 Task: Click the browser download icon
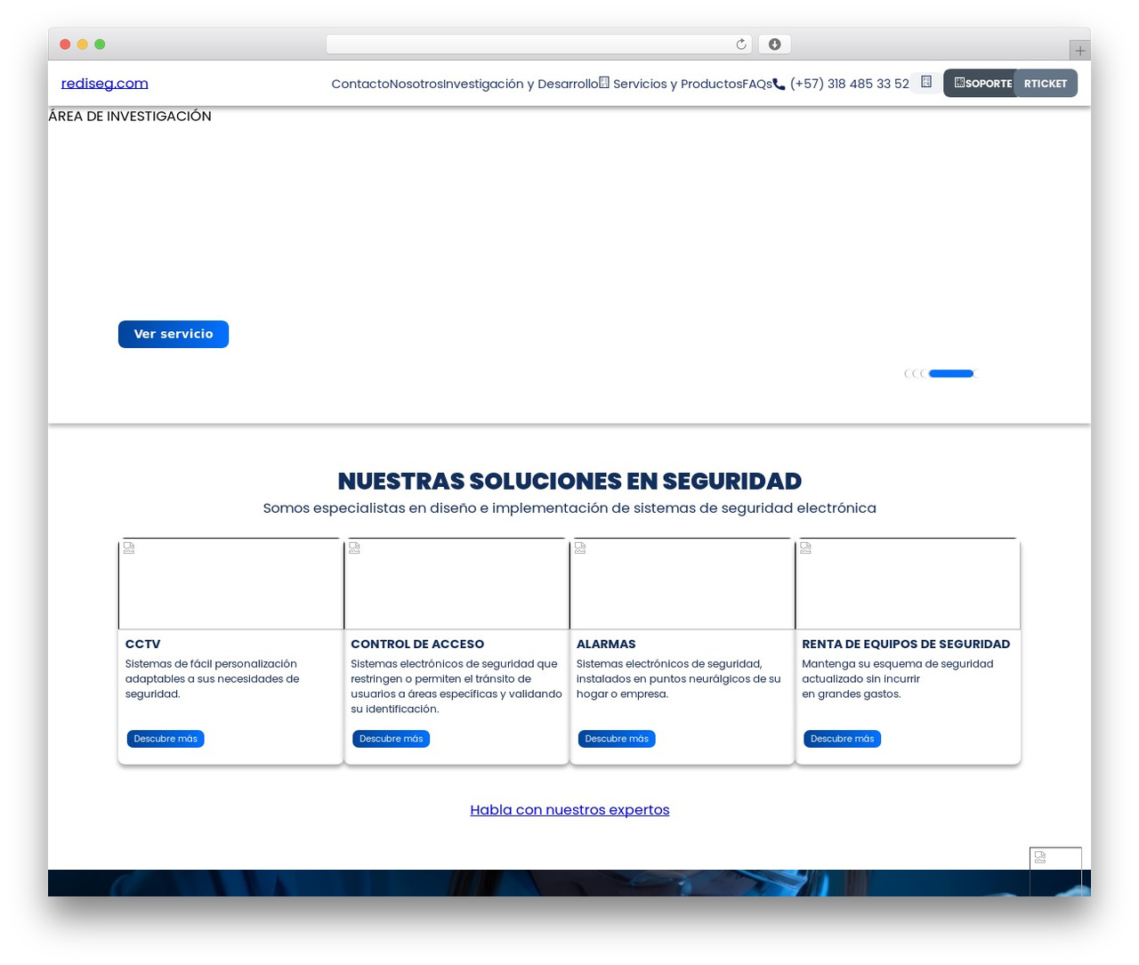[x=774, y=45]
